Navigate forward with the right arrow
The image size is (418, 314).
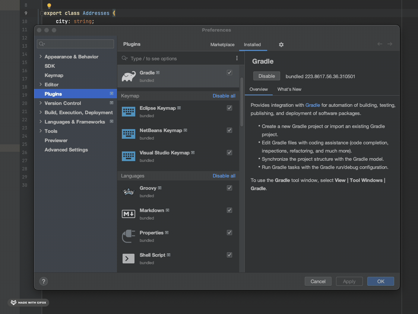390,44
